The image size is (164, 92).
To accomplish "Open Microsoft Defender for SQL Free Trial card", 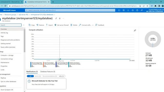I will (x=46, y=84).
